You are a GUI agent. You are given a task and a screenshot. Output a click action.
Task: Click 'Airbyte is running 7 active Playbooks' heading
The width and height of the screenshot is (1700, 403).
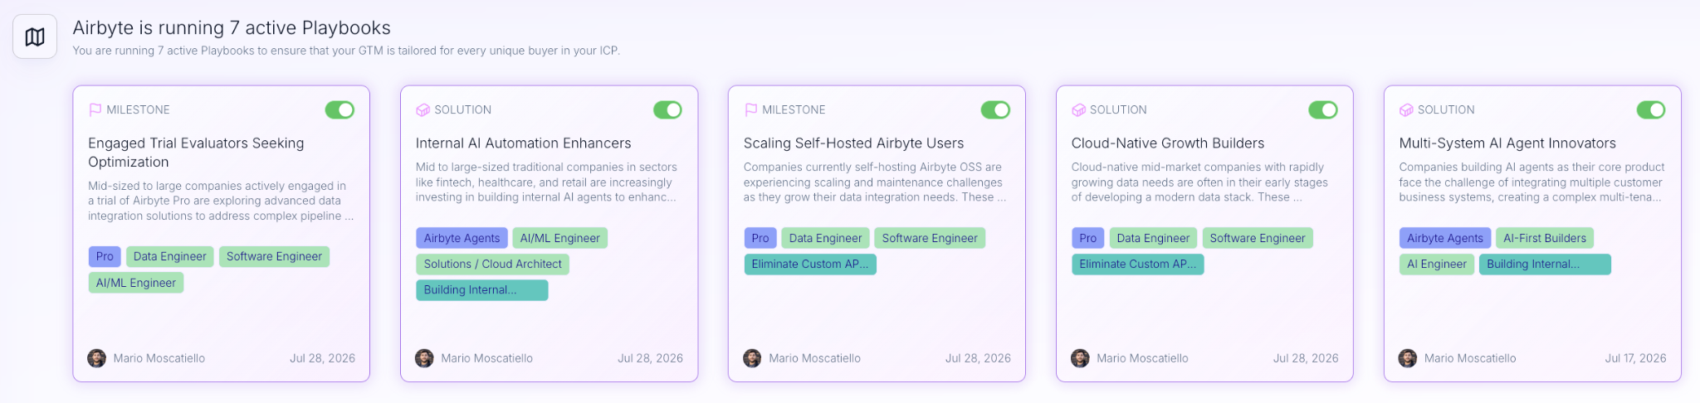tap(232, 27)
